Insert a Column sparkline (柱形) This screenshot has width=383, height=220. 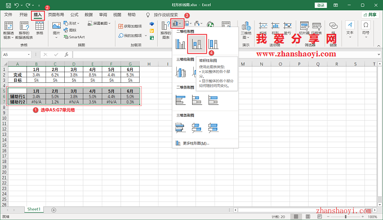click(x=275, y=28)
